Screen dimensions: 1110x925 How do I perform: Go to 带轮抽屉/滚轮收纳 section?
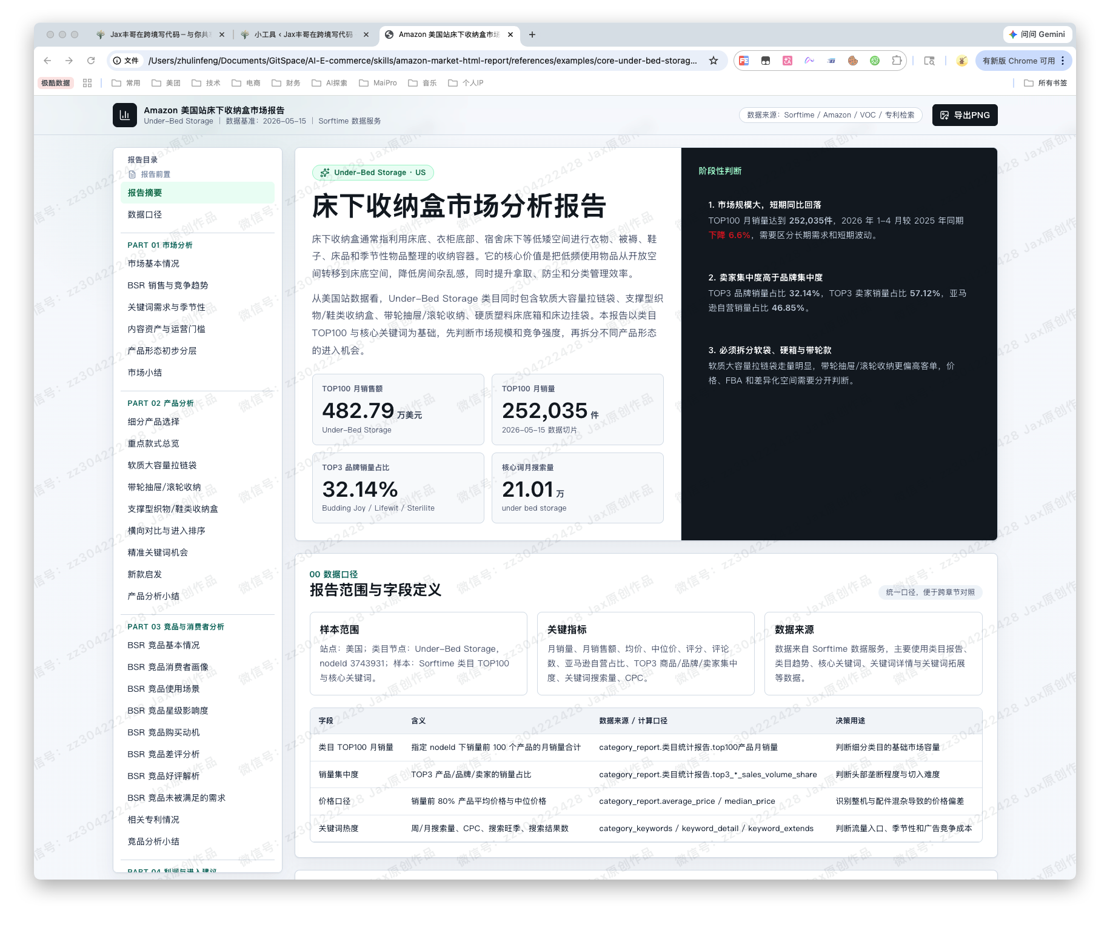pos(198,487)
